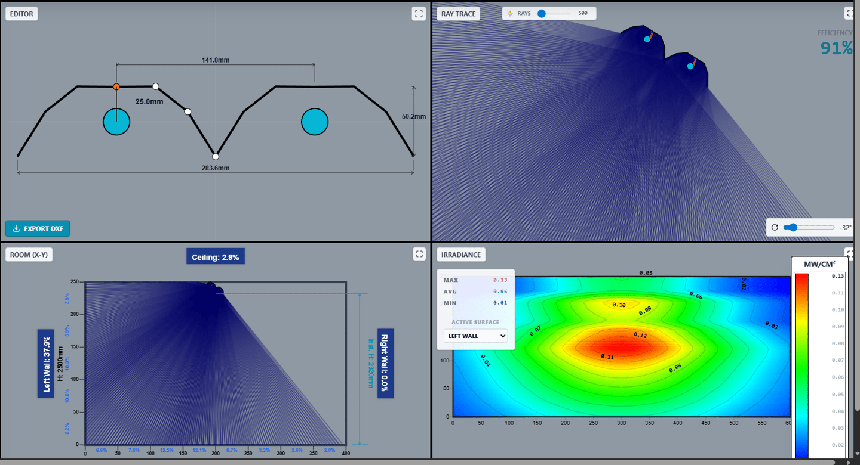This screenshot has height=465, width=860.
Task: Adjust the rotation angle slider
Action: 809,227
